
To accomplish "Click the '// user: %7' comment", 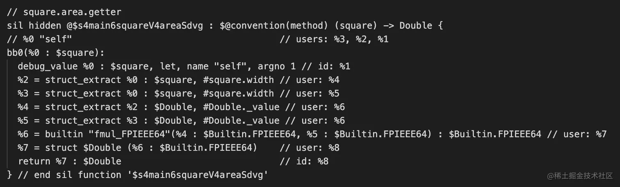I will point(577,134).
